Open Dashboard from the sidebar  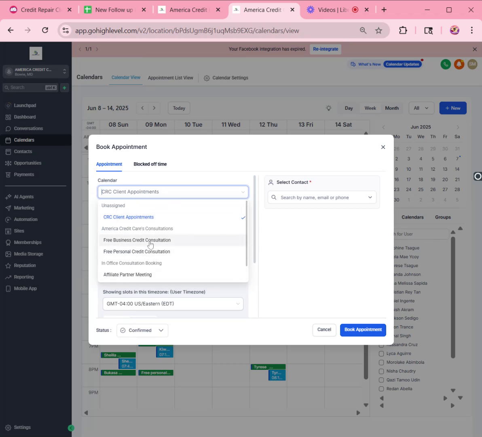[25, 117]
